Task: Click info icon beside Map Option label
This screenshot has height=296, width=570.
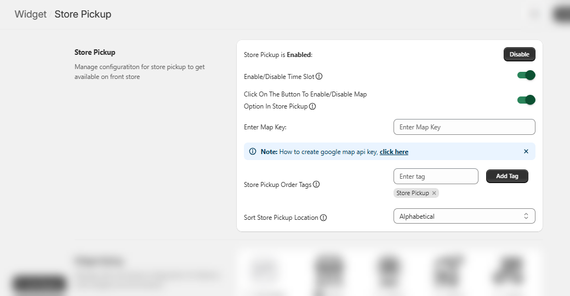Action: 312,107
